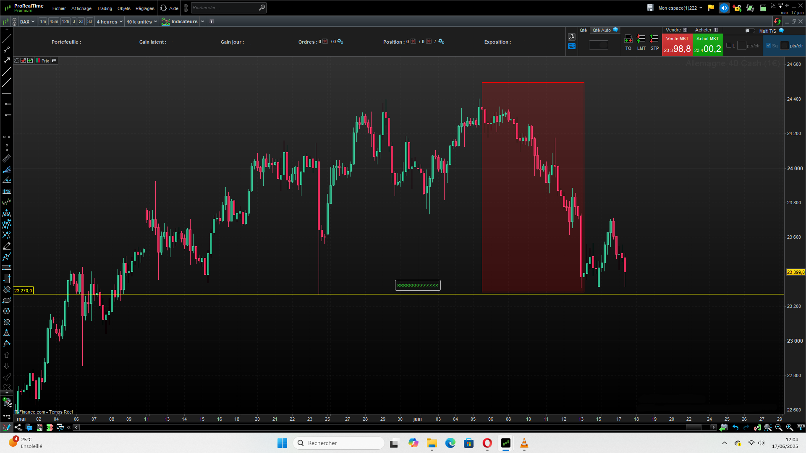Open the Trading menu
This screenshot has height=453, width=806.
pos(104,8)
